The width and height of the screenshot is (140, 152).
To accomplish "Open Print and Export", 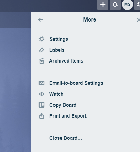I will point(68,116).
